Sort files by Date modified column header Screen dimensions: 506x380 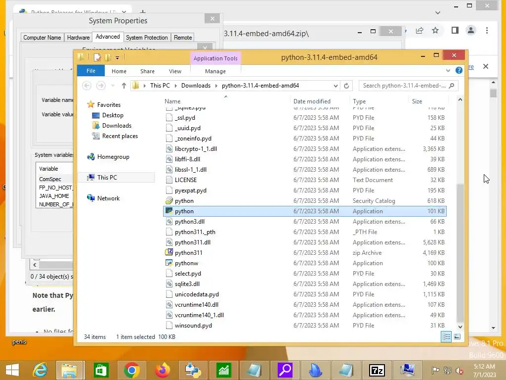pyautogui.click(x=320, y=101)
